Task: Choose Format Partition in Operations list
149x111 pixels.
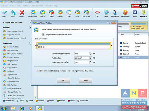Action: coord(13,47)
